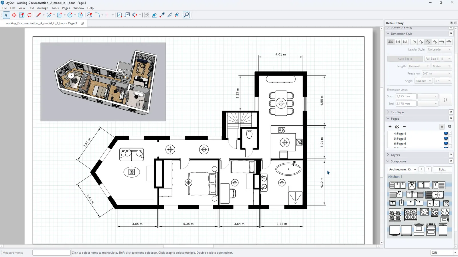This screenshot has width=458, height=257.
Task: Select the Line pencil tool
Action: click(x=38, y=15)
